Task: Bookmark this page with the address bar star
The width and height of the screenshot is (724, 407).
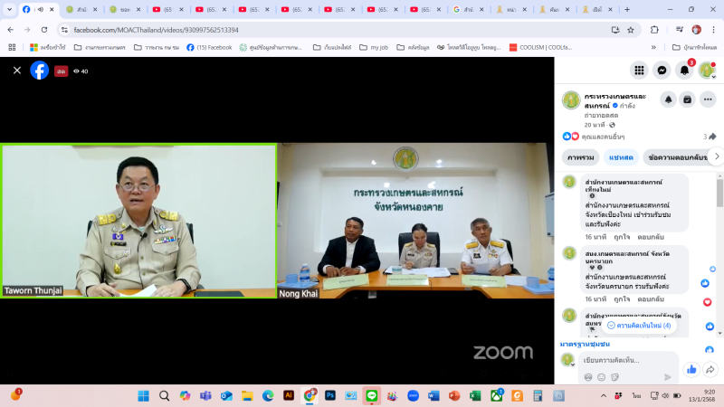Action: 633,29
